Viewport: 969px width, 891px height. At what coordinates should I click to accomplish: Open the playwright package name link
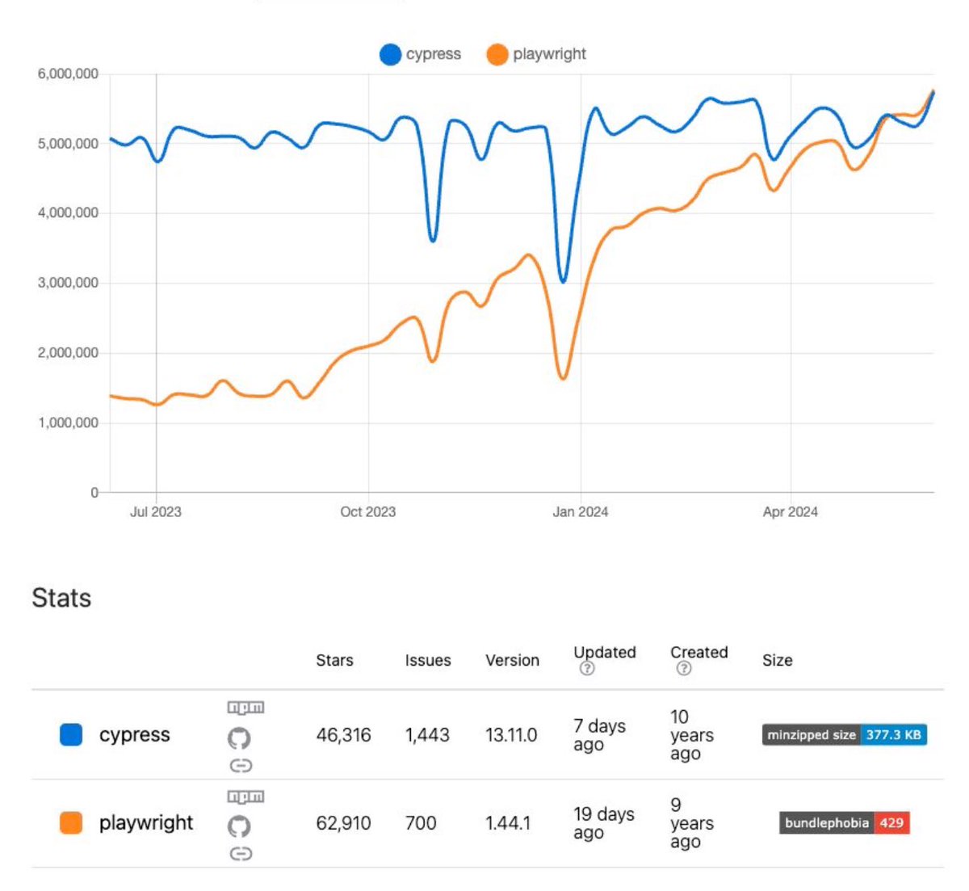[x=146, y=823]
